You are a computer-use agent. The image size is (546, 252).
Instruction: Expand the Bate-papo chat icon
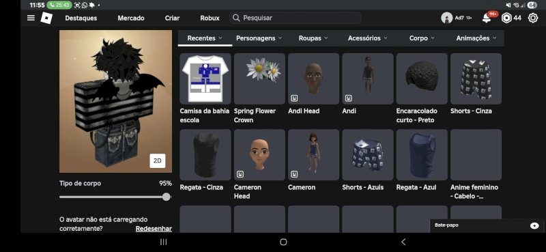534,225
